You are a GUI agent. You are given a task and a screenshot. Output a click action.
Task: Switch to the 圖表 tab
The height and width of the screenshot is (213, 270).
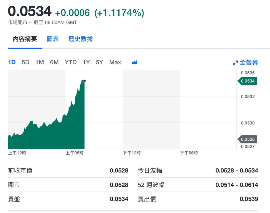(52, 39)
